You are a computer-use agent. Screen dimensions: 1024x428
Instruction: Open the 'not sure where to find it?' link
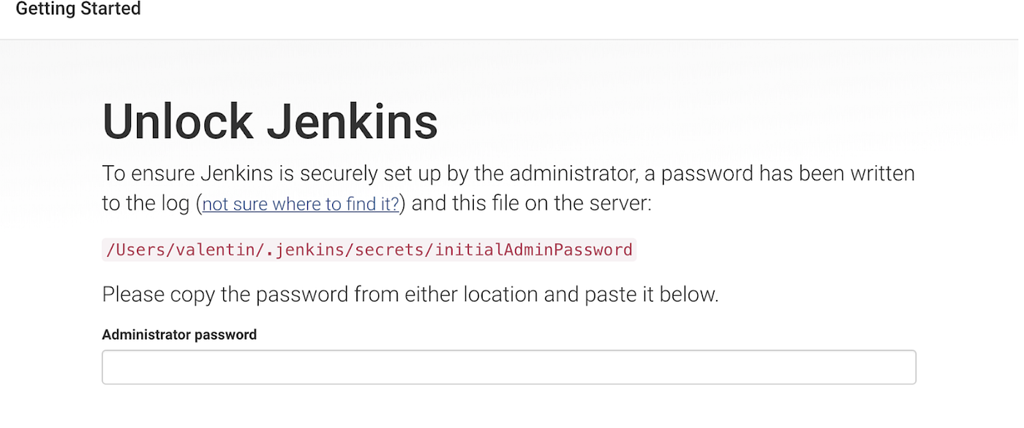coord(300,204)
